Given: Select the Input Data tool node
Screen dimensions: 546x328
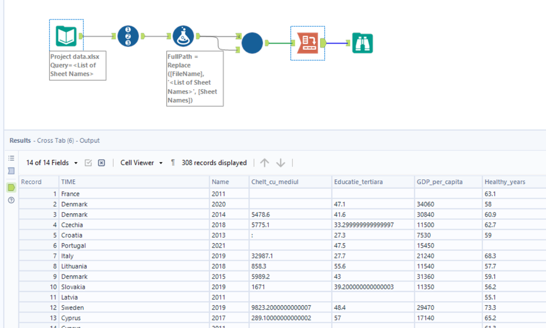Looking at the screenshot, I should (66, 36).
